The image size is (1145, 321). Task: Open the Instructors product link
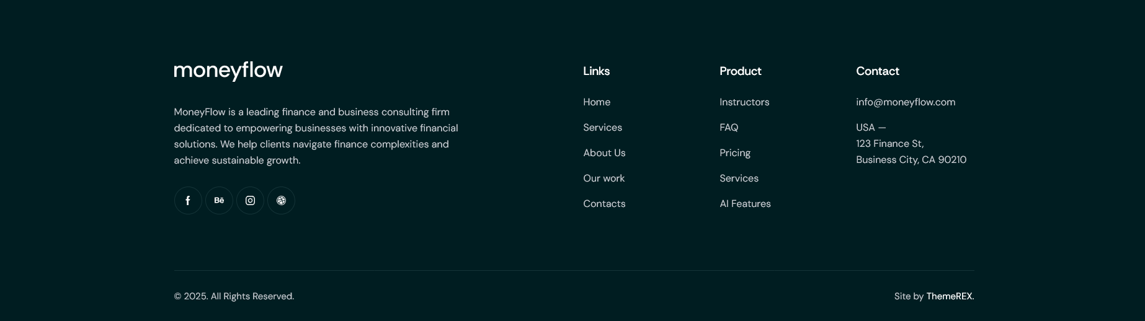744,102
